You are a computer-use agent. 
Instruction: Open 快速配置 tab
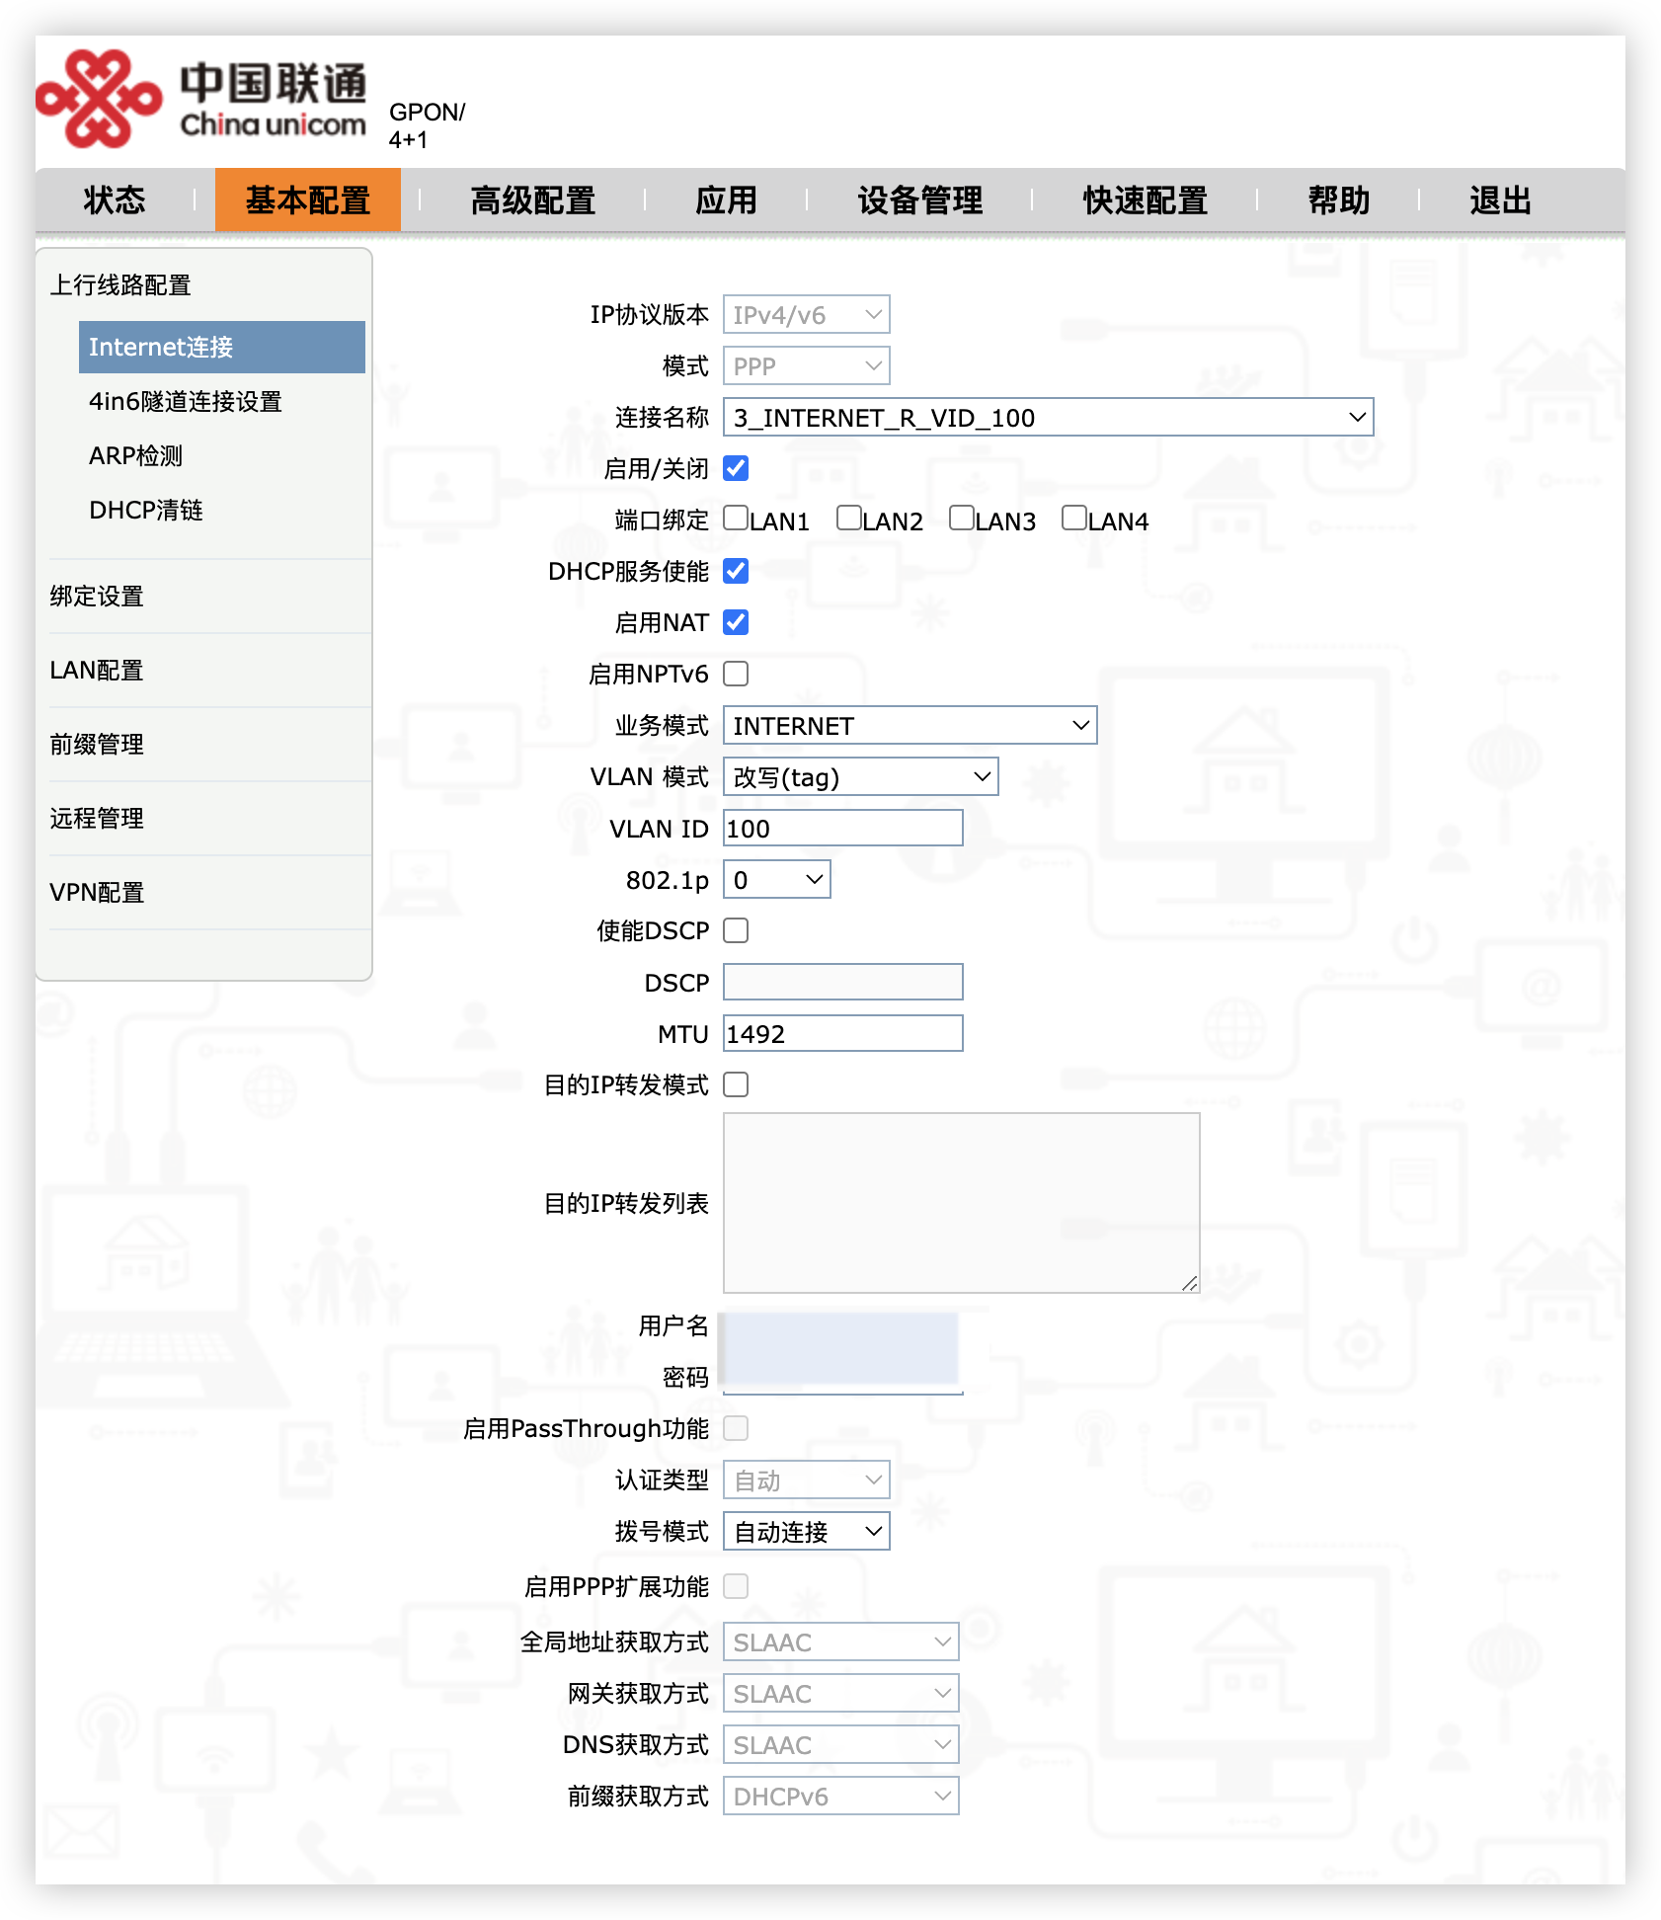[1146, 200]
